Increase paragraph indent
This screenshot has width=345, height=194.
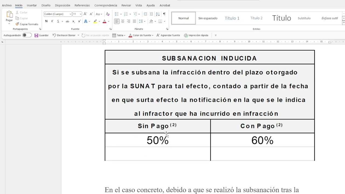[151, 14]
